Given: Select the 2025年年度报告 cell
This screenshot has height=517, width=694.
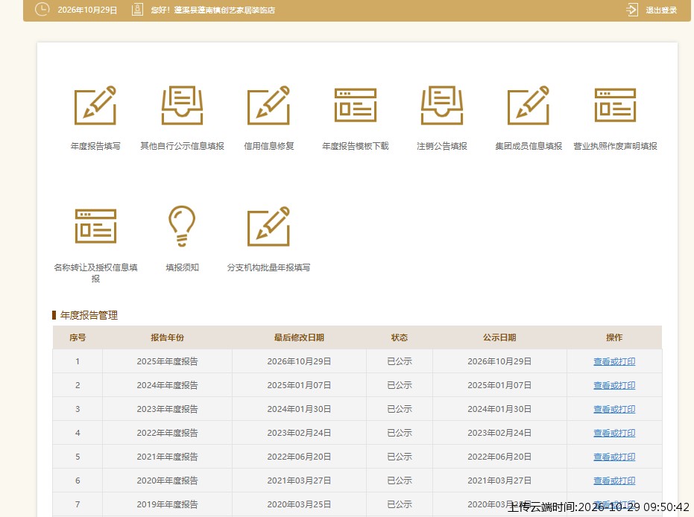Looking at the screenshot, I should click(167, 361).
